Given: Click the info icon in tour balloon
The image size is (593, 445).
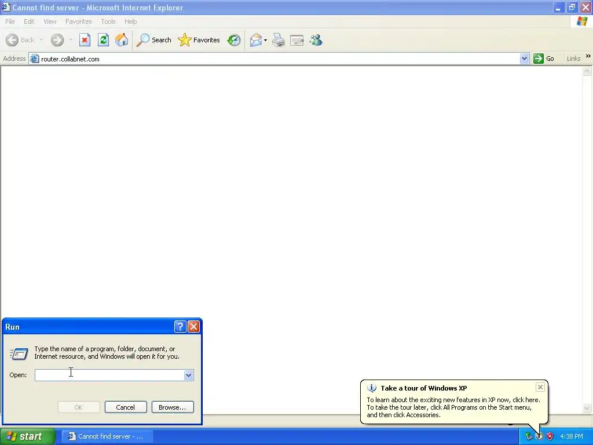Looking at the screenshot, I should [x=372, y=388].
